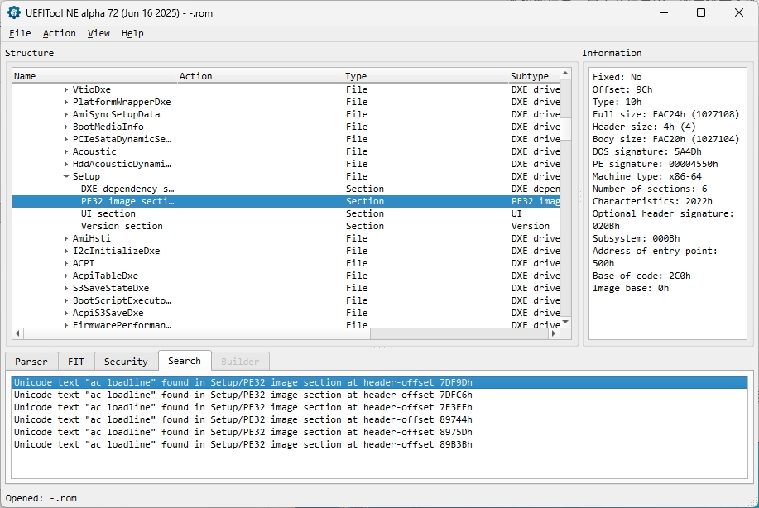
Task: Select the Version section tree item
Action: (121, 226)
